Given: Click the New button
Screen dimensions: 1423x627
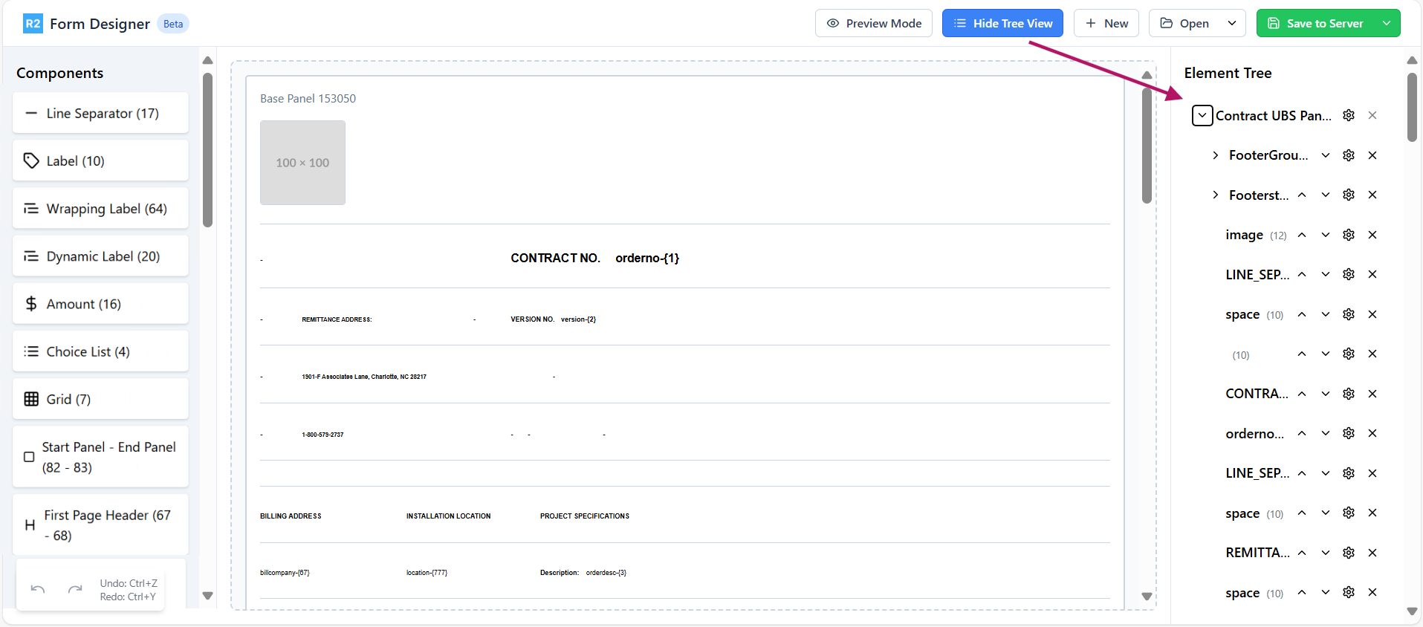Looking at the screenshot, I should tap(1106, 23).
